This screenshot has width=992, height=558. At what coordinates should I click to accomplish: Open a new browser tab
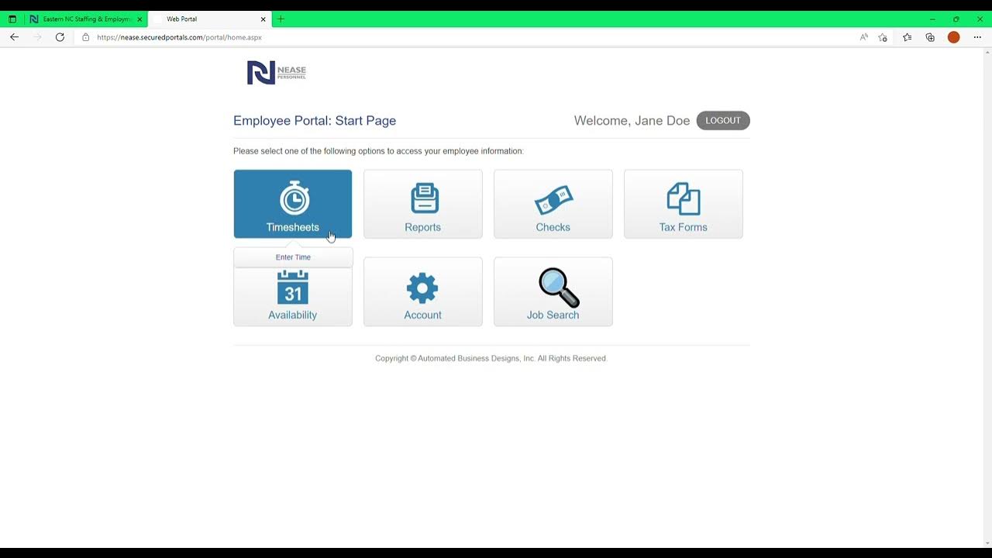click(281, 19)
